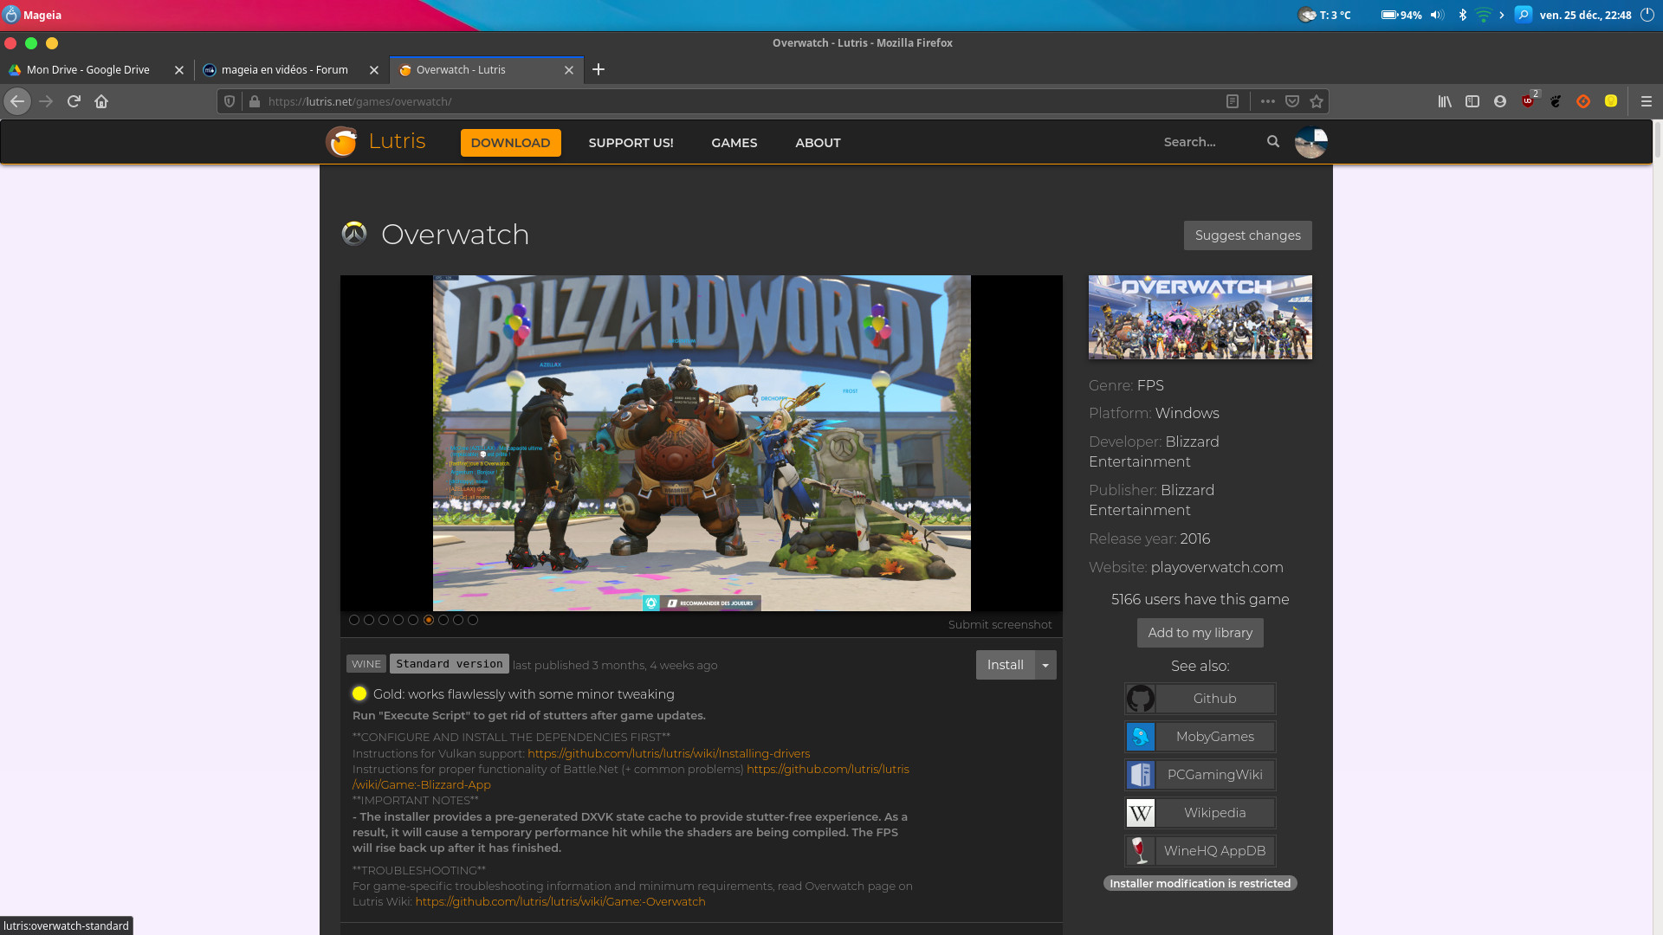Click the Firefox forward arrow
The height and width of the screenshot is (935, 1663).
coord(46,101)
